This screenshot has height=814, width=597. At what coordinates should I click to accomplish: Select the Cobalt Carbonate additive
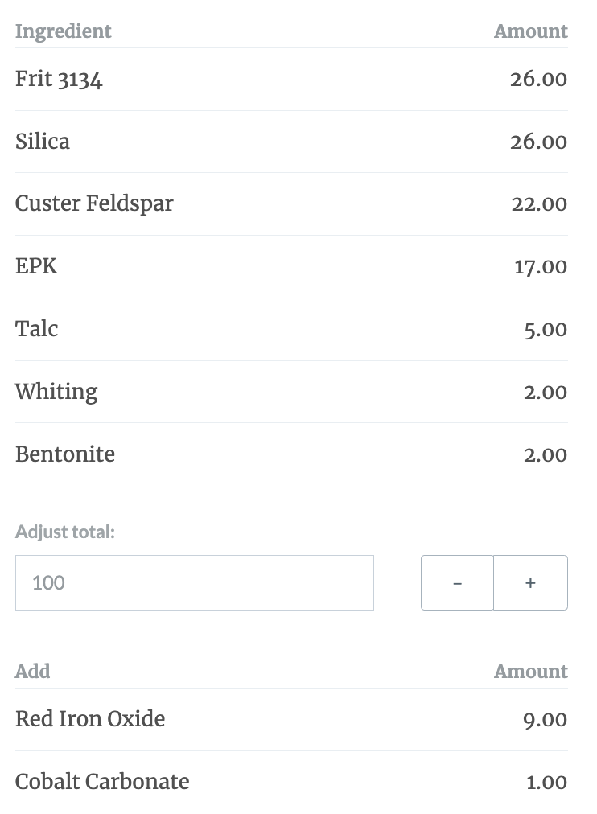pyautogui.click(x=102, y=782)
